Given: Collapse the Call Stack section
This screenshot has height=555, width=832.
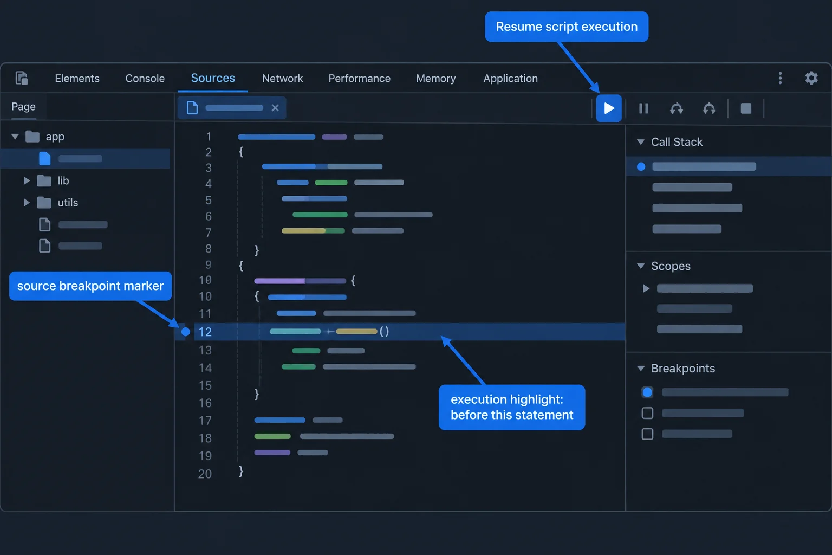Looking at the screenshot, I should click(x=641, y=142).
